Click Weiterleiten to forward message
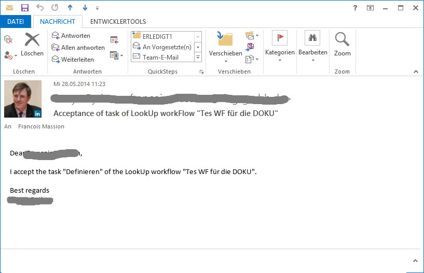This screenshot has height=273, width=424. [73, 60]
